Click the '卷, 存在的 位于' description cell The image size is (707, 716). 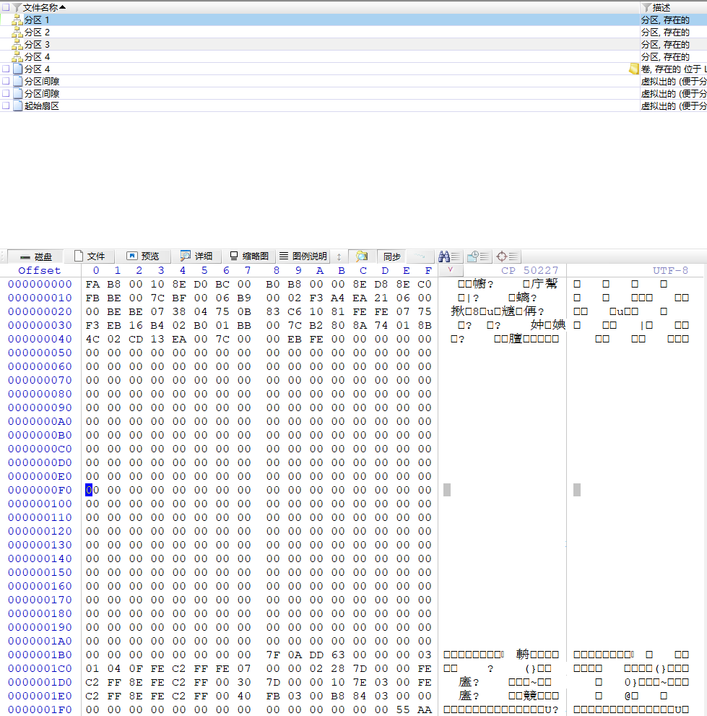674,69
